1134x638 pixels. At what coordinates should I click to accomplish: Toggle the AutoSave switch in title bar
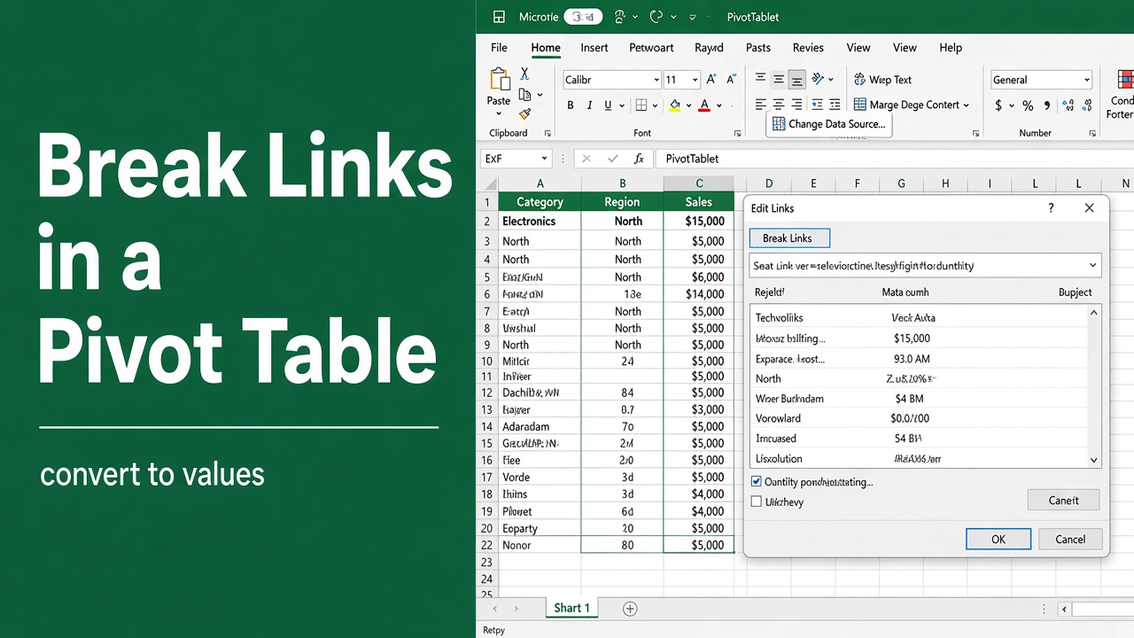tap(583, 17)
